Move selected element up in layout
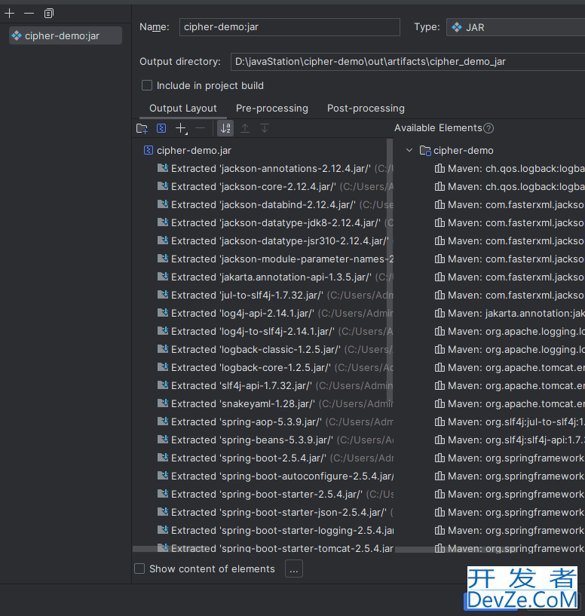 tap(245, 128)
